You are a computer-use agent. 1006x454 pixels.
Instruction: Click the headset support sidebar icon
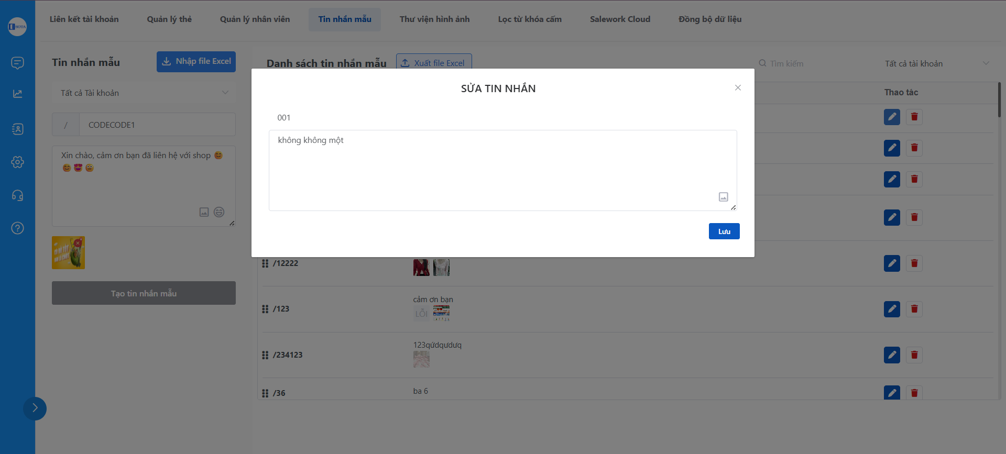pos(17,195)
